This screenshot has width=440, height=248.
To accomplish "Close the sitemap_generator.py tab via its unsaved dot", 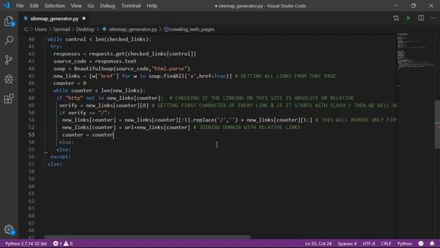I will click(84, 19).
